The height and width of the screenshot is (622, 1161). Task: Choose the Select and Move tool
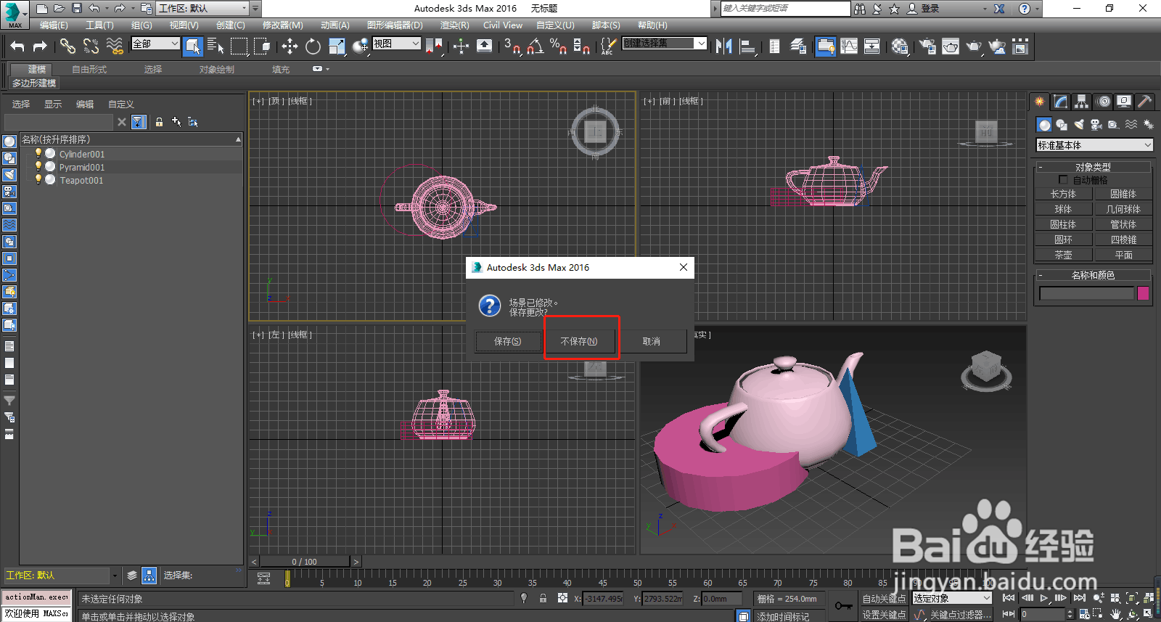pyautogui.click(x=290, y=46)
